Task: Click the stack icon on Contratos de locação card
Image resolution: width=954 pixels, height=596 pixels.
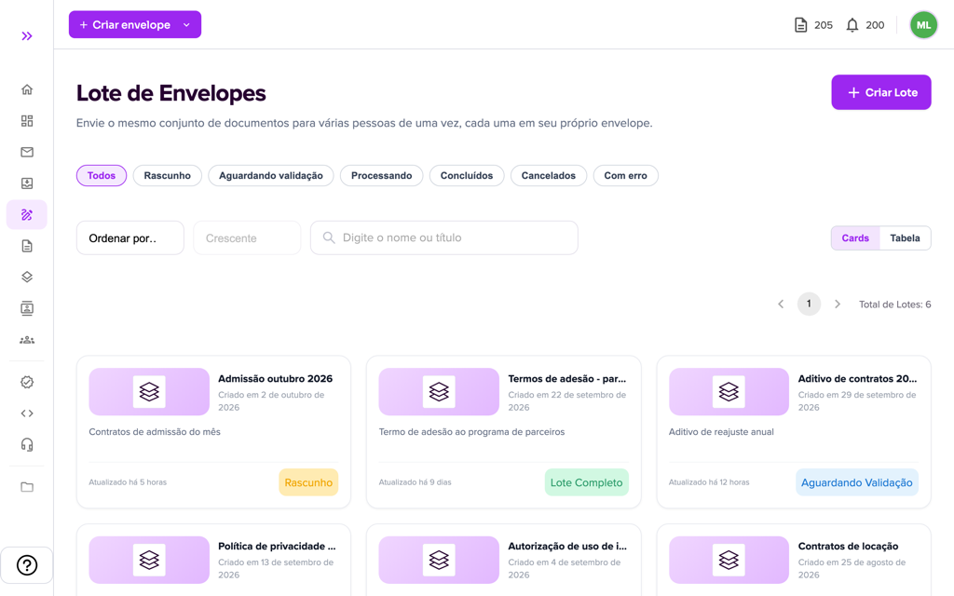Action: [x=729, y=560]
